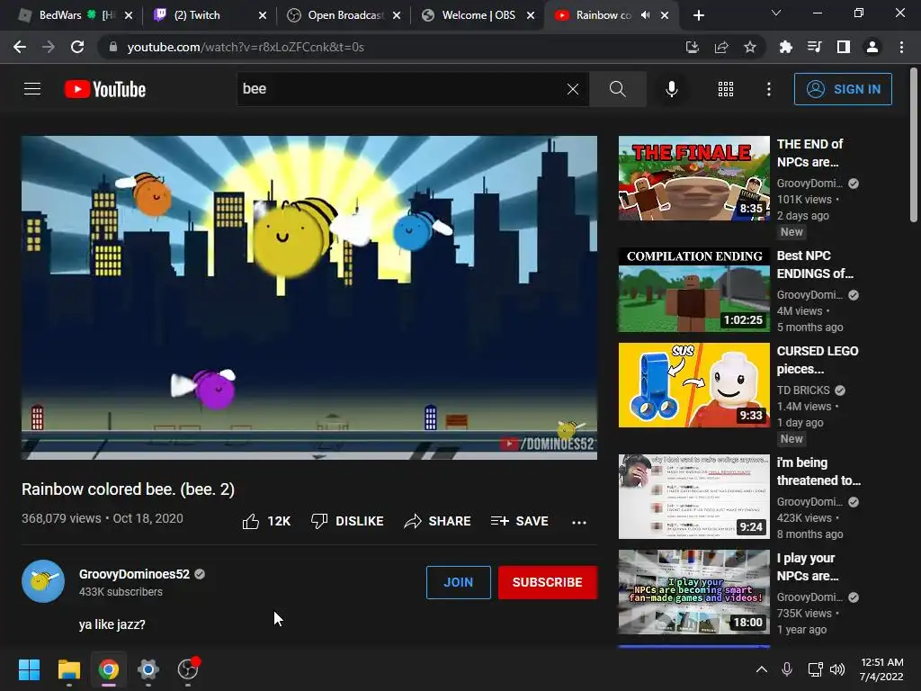Screen dimensions: 921x691
Task: Open a new browser tab
Action: (698, 15)
